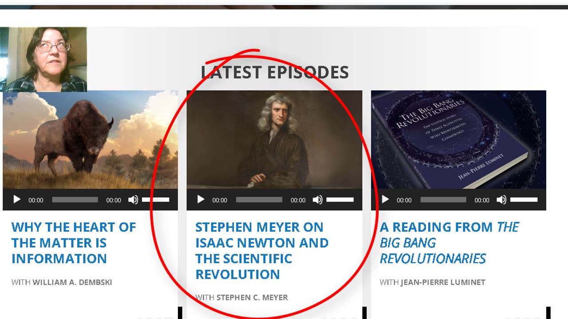Mute the Big Bang Revolutionaries player
Viewport: 568px width, 319px height.
pos(501,200)
